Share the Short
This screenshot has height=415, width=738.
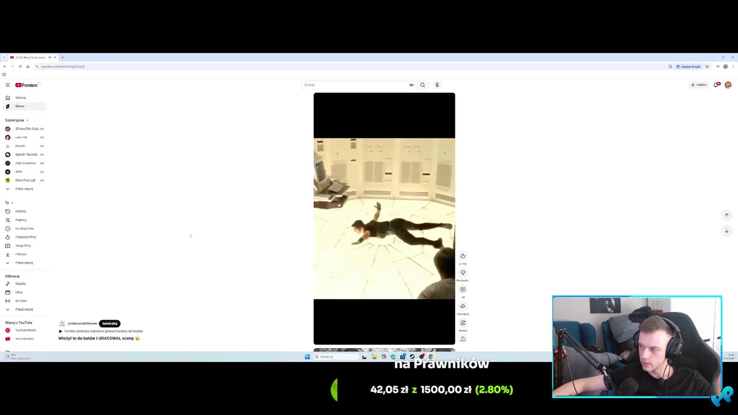click(x=462, y=306)
